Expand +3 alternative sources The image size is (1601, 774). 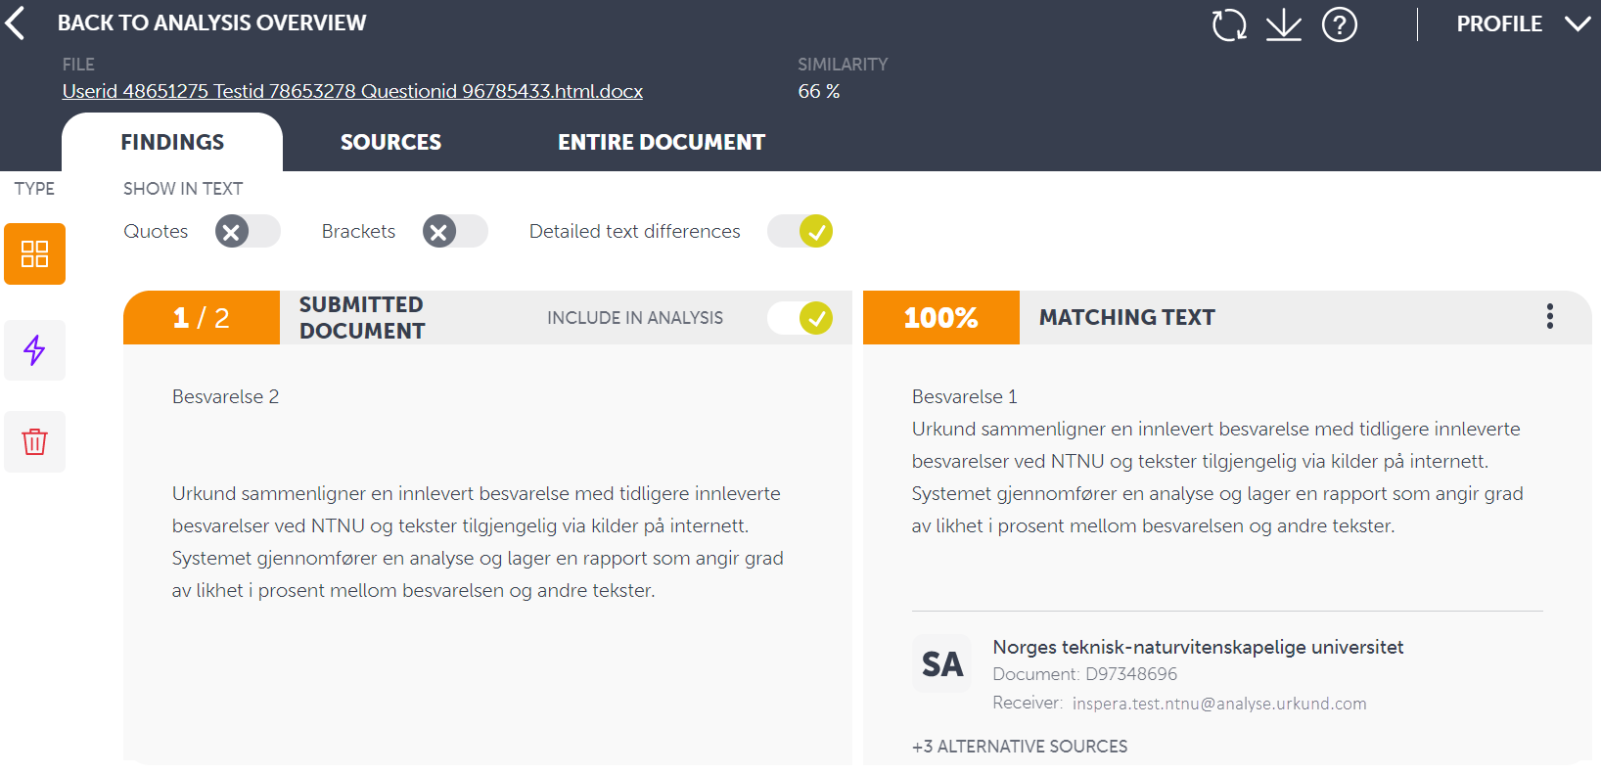tap(1020, 747)
